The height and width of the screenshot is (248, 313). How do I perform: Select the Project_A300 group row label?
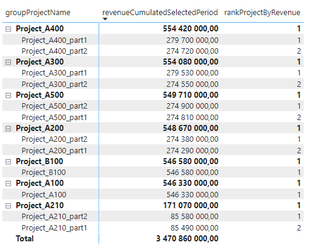point(40,62)
